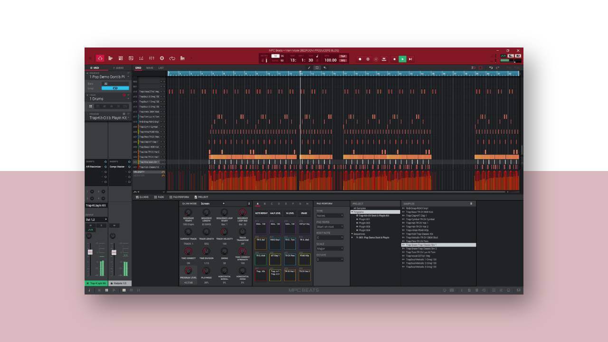This screenshot has height=342, width=608.
Task: Click the Program Level Q-Link knob
Action: point(188,270)
